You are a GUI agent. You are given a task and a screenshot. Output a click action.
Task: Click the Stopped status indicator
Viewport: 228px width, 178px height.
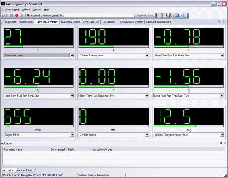click(x=33, y=15)
